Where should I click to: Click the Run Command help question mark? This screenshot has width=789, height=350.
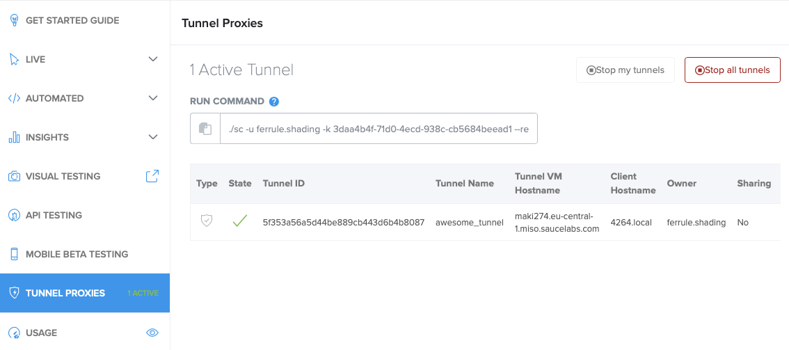pyautogui.click(x=274, y=102)
